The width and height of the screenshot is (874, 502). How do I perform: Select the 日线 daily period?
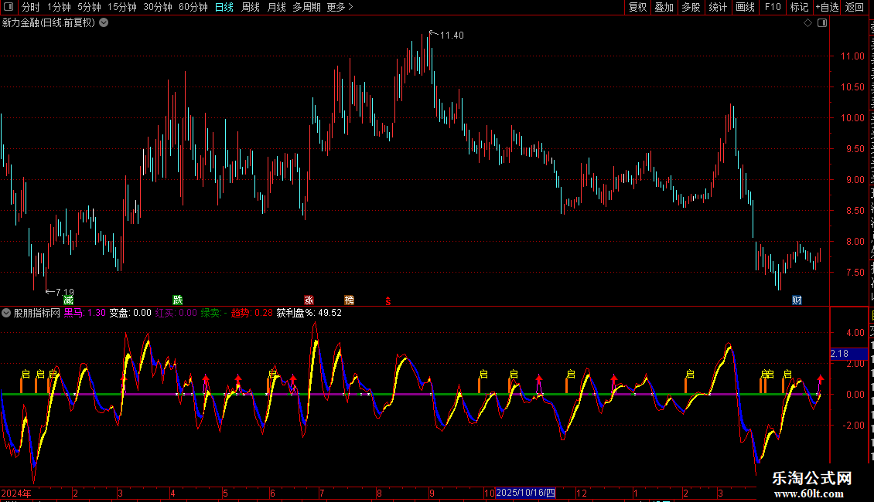[224, 7]
